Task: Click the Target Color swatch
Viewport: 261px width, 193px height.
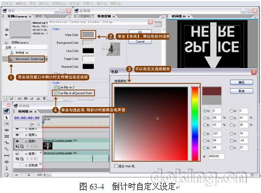Action: 88,59
